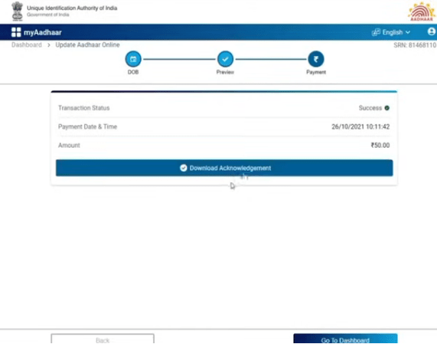Click the checkmark icon on the download button
The width and height of the screenshot is (437, 344).
point(184,168)
